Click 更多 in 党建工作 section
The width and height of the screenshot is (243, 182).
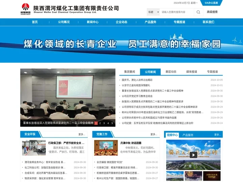pyautogui.click(x=154, y=134)
